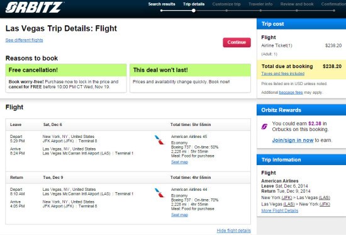Go back to Search results step
The image size is (346, 235).
tap(162, 4)
